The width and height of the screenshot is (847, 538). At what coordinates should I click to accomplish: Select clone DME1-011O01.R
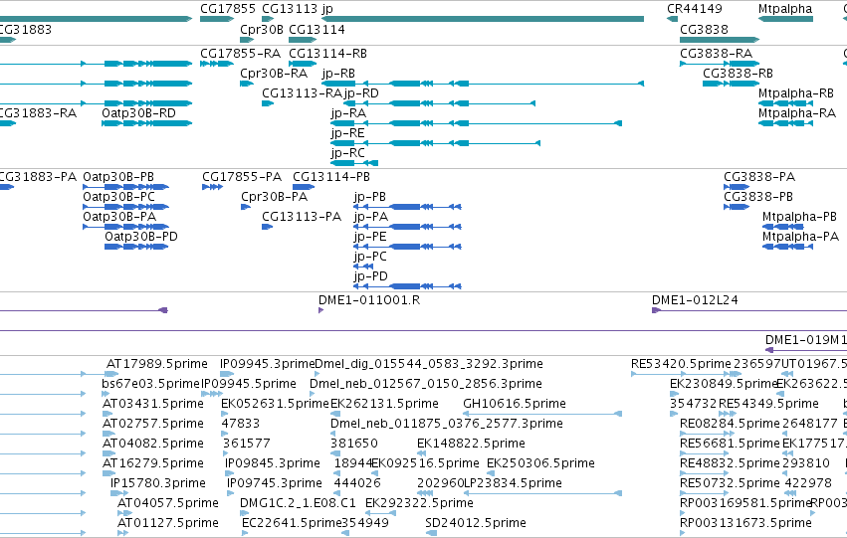pos(369,300)
